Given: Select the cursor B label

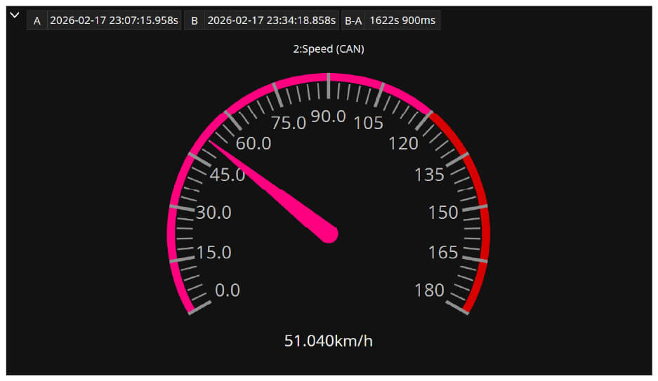Looking at the screenshot, I should [x=195, y=20].
